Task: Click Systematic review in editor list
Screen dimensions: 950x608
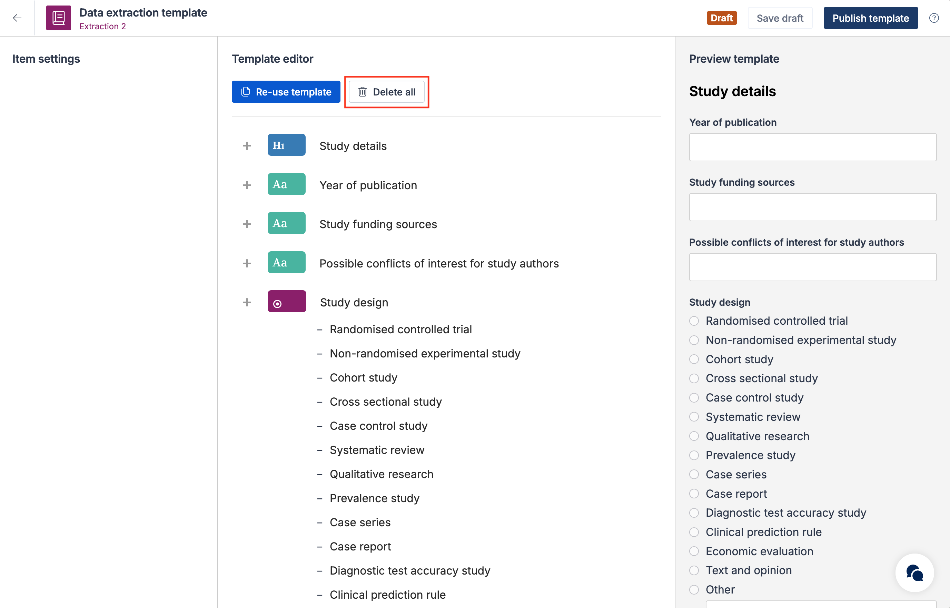Action: coord(377,450)
